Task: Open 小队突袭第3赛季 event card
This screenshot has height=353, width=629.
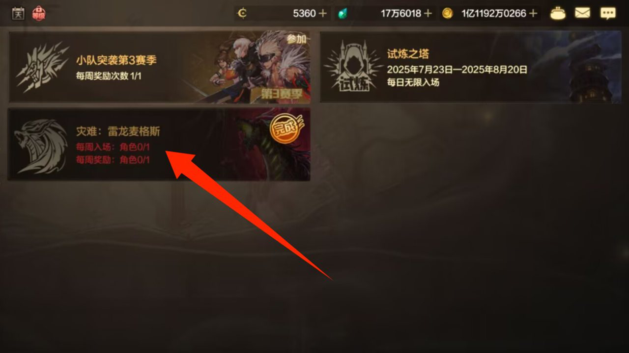Action: [159, 67]
